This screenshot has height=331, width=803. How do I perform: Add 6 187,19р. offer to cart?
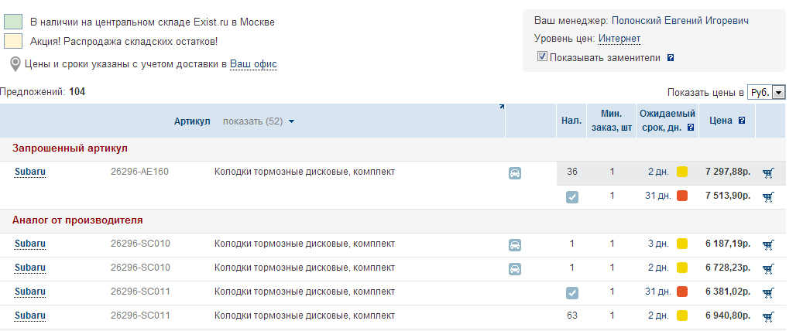point(767,244)
